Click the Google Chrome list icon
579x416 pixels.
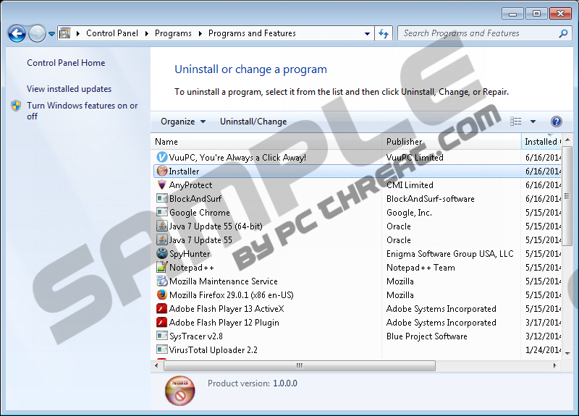(161, 213)
